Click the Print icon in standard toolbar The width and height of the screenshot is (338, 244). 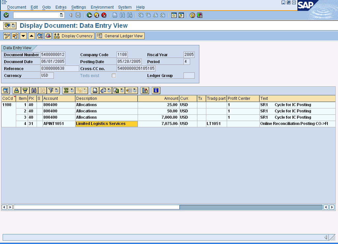(x=115, y=15)
